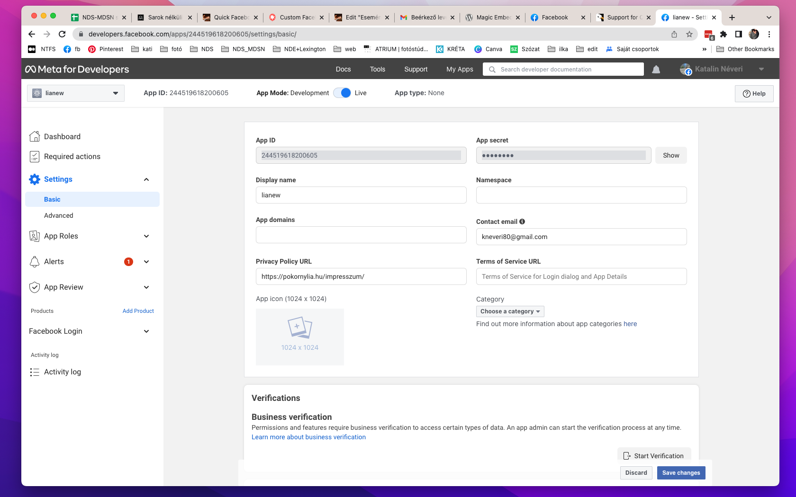
Task: Toggle the browser side panel icon
Action: [x=738, y=34]
